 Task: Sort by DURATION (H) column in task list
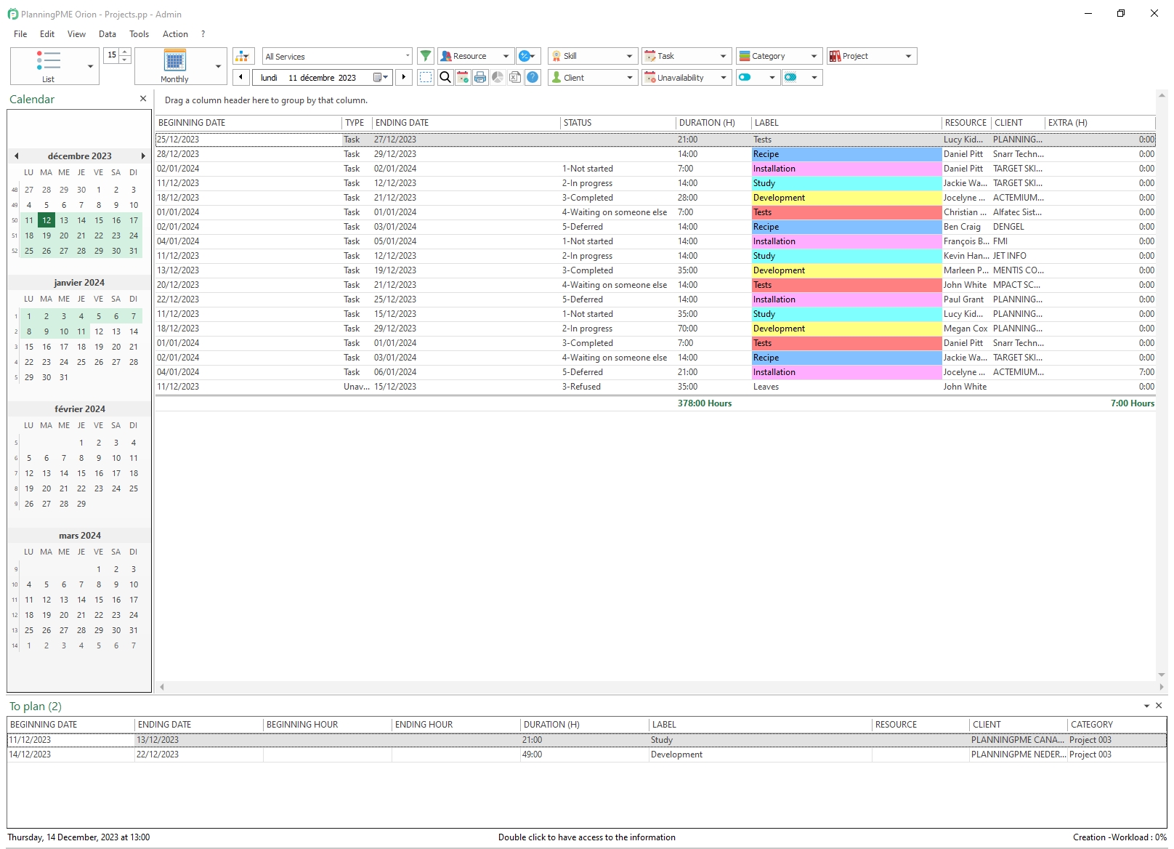click(713, 123)
